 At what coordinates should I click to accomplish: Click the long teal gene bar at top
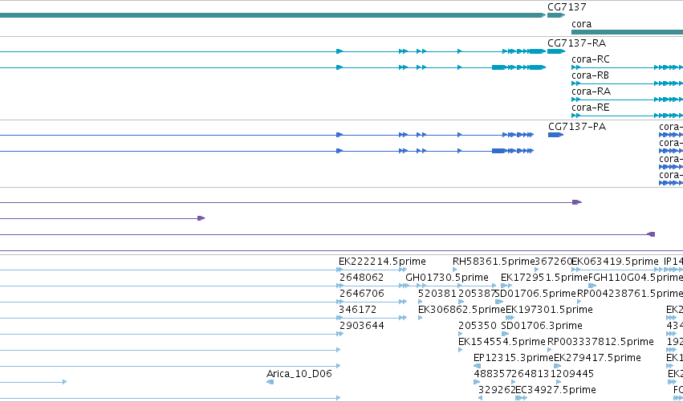tap(273, 15)
